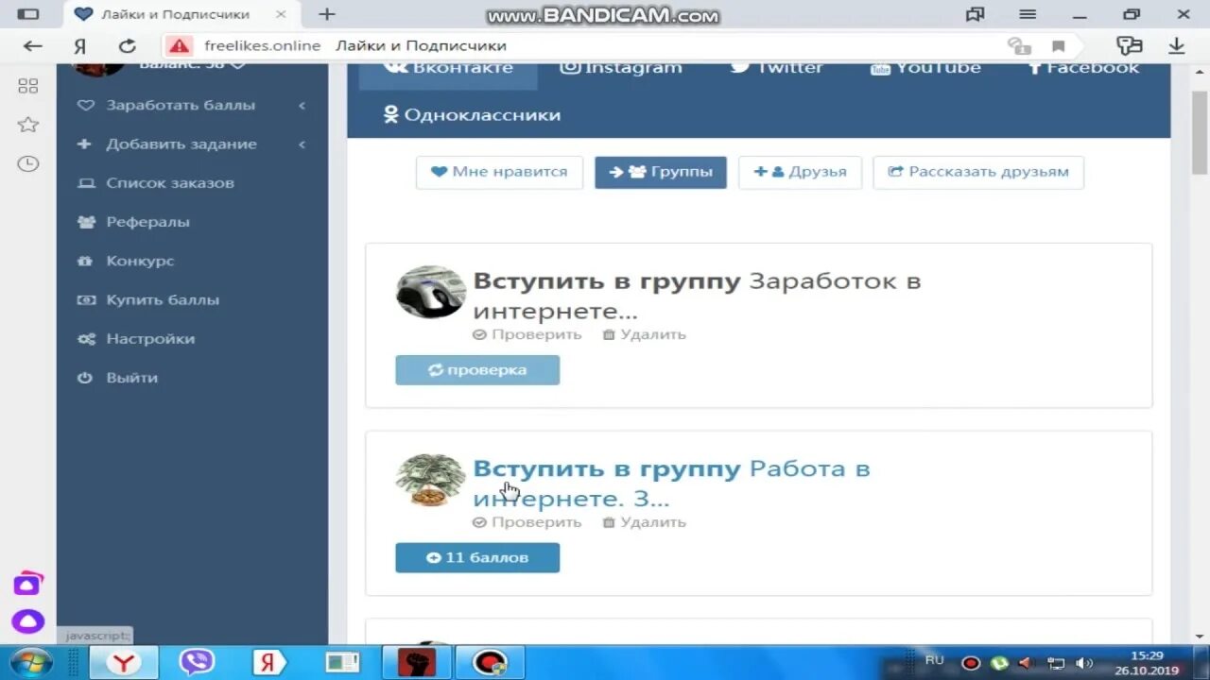This screenshot has height=680, width=1210.
Task: Select the Лайки и Подписчики browser tab
Action: (x=181, y=14)
